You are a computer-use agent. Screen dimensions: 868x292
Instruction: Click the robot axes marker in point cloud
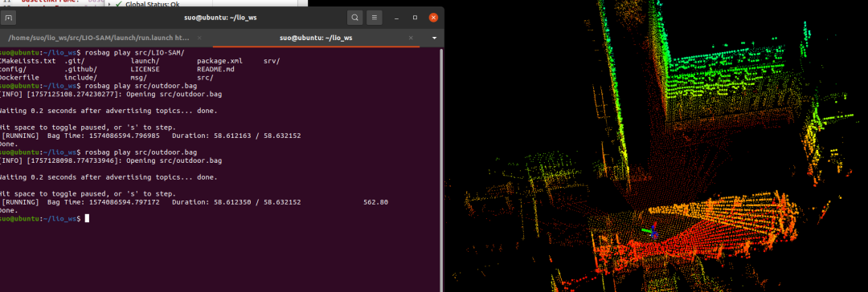coord(652,231)
